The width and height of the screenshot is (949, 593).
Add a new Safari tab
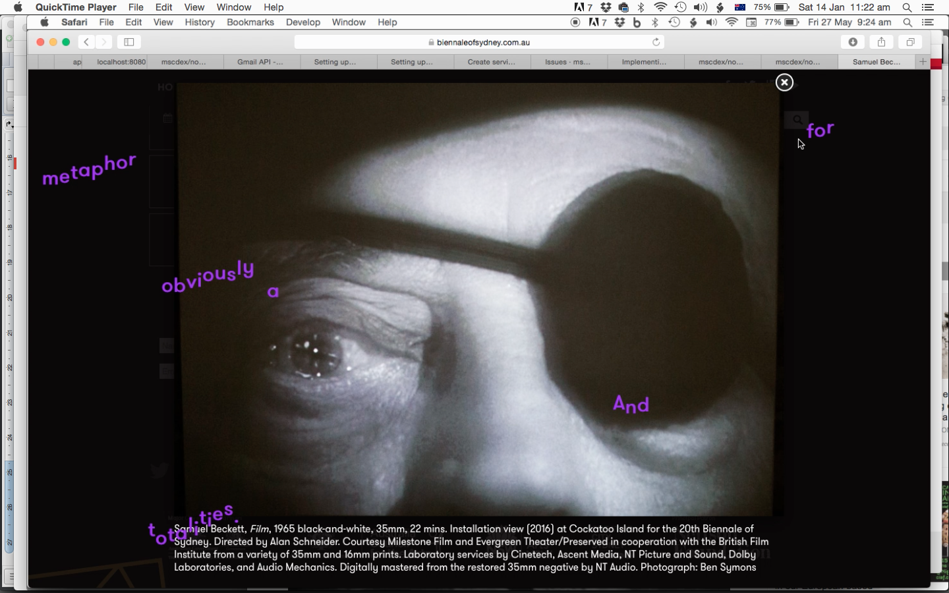click(x=923, y=62)
